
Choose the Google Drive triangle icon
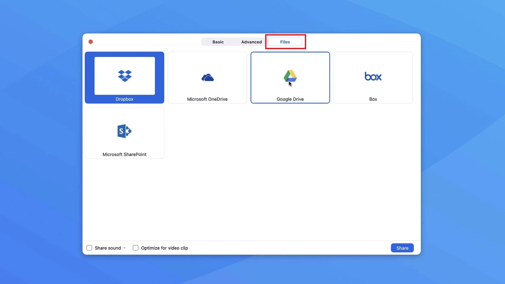point(290,76)
